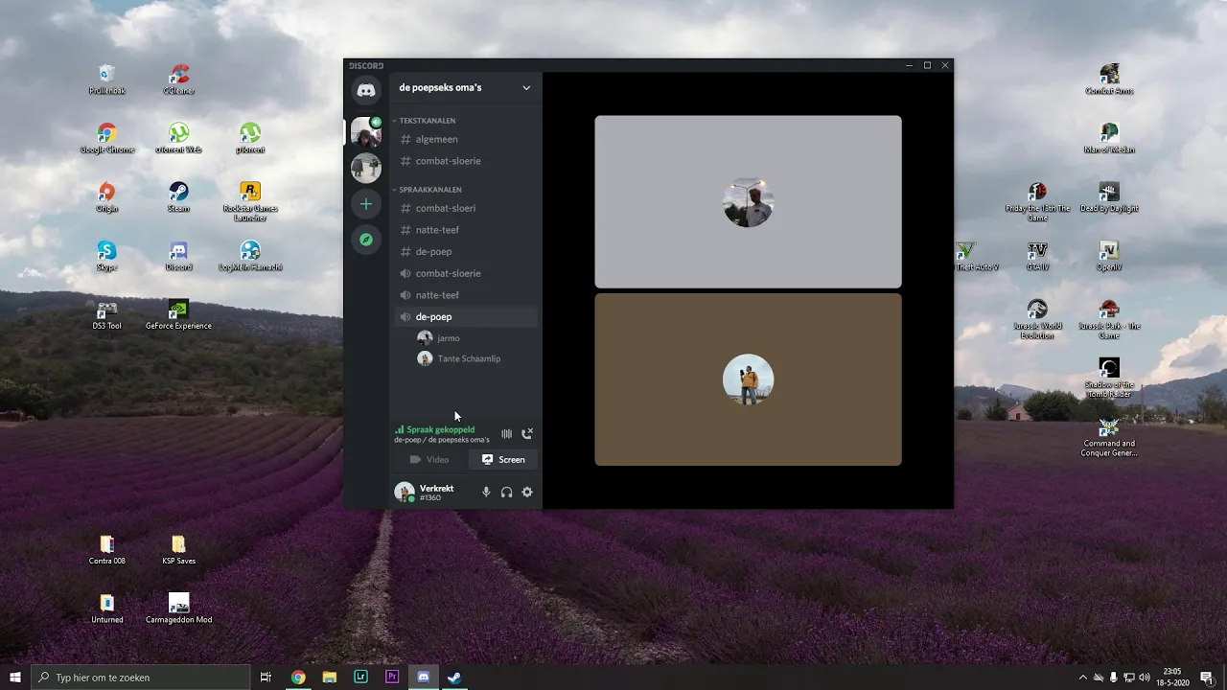This screenshot has width=1227, height=690.
Task: Focus the taskbar search box
Action: point(141,678)
